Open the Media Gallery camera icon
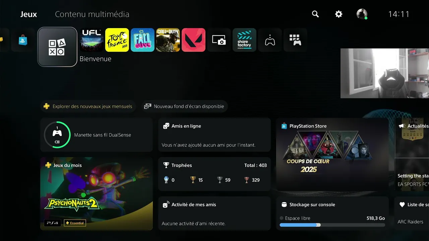The height and width of the screenshot is (241, 429). pos(219,40)
